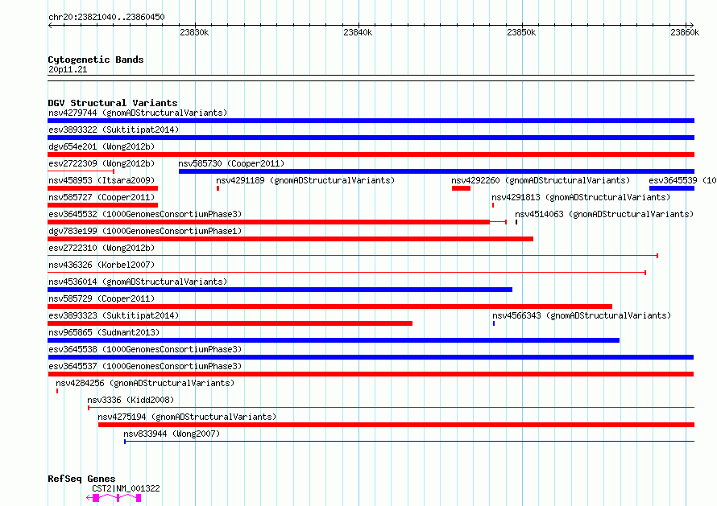
Task: Click the chr20:23821040..23860450 coordinates label
Action: [x=106, y=18]
